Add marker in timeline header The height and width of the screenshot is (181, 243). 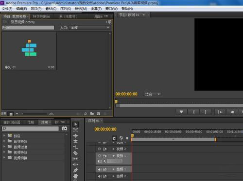127,138
